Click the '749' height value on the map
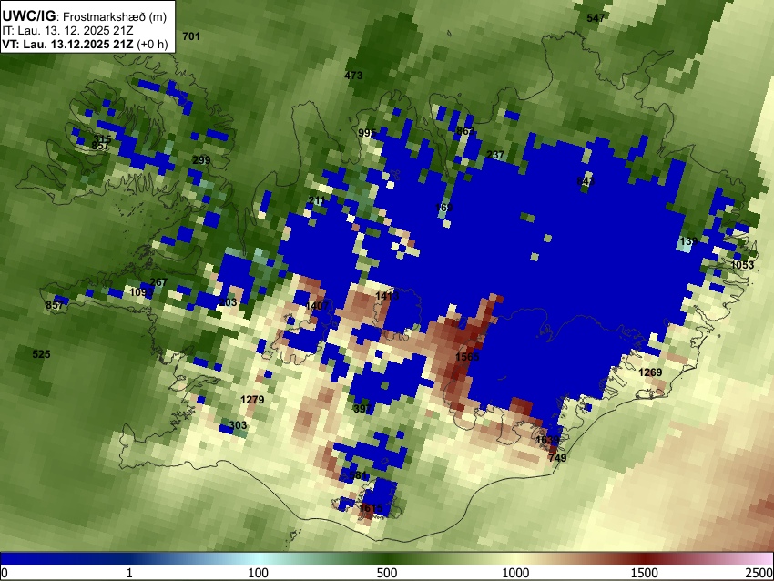This screenshot has height=581, width=774. tap(557, 458)
